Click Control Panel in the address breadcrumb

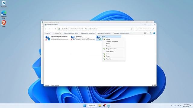[x=66, y=29]
